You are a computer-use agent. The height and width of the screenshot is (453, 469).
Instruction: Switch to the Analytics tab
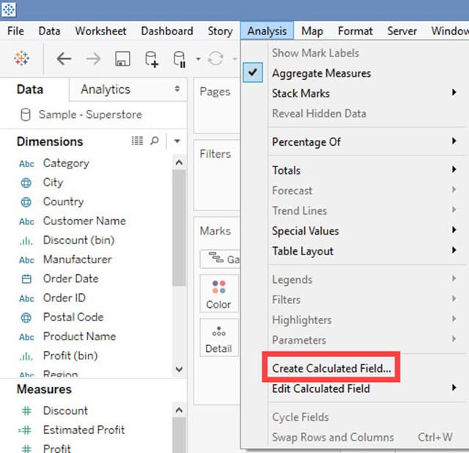pyautogui.click(x=106, y=89)
